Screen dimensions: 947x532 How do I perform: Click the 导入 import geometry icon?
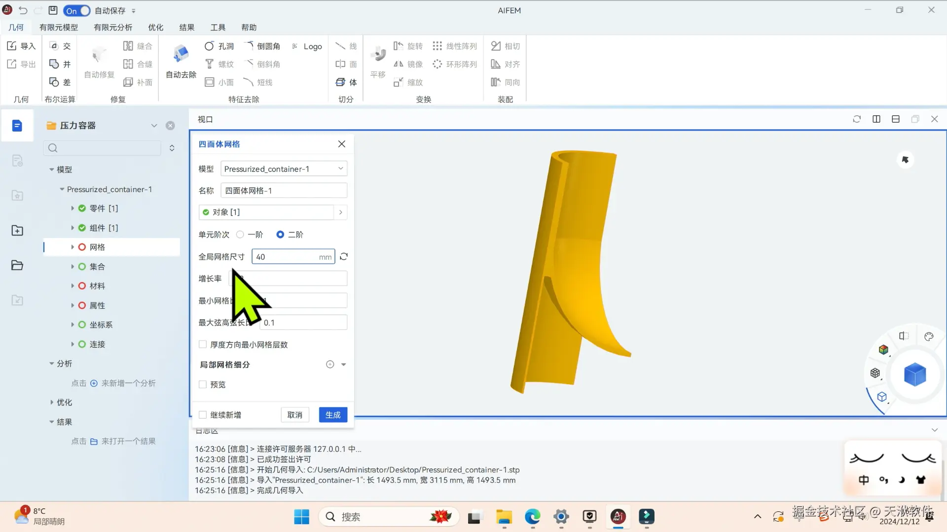pos(12,46)
